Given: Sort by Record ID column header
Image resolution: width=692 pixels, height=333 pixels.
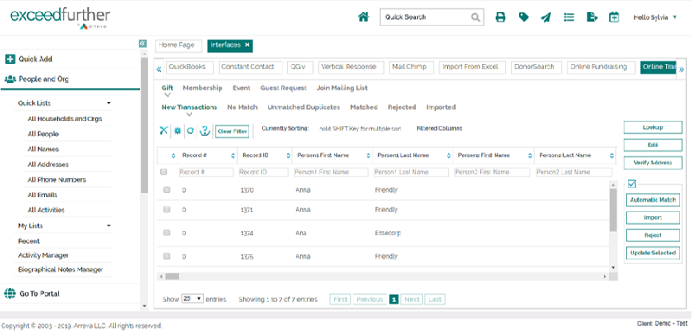Looking at the screenshot, I should click(255, 155).
